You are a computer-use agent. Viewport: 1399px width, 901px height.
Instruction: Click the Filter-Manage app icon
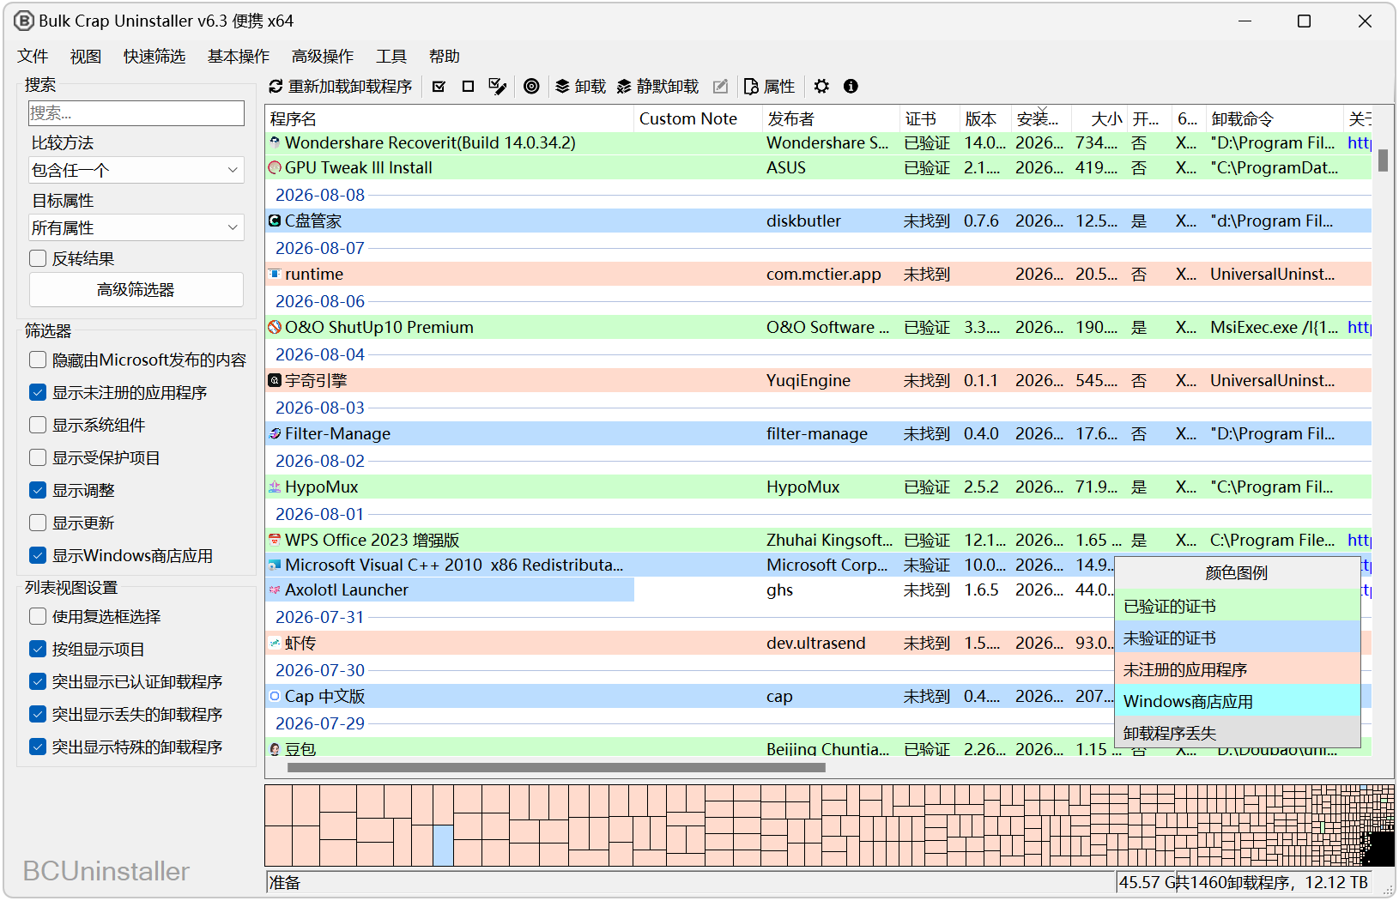coord(275,433)
